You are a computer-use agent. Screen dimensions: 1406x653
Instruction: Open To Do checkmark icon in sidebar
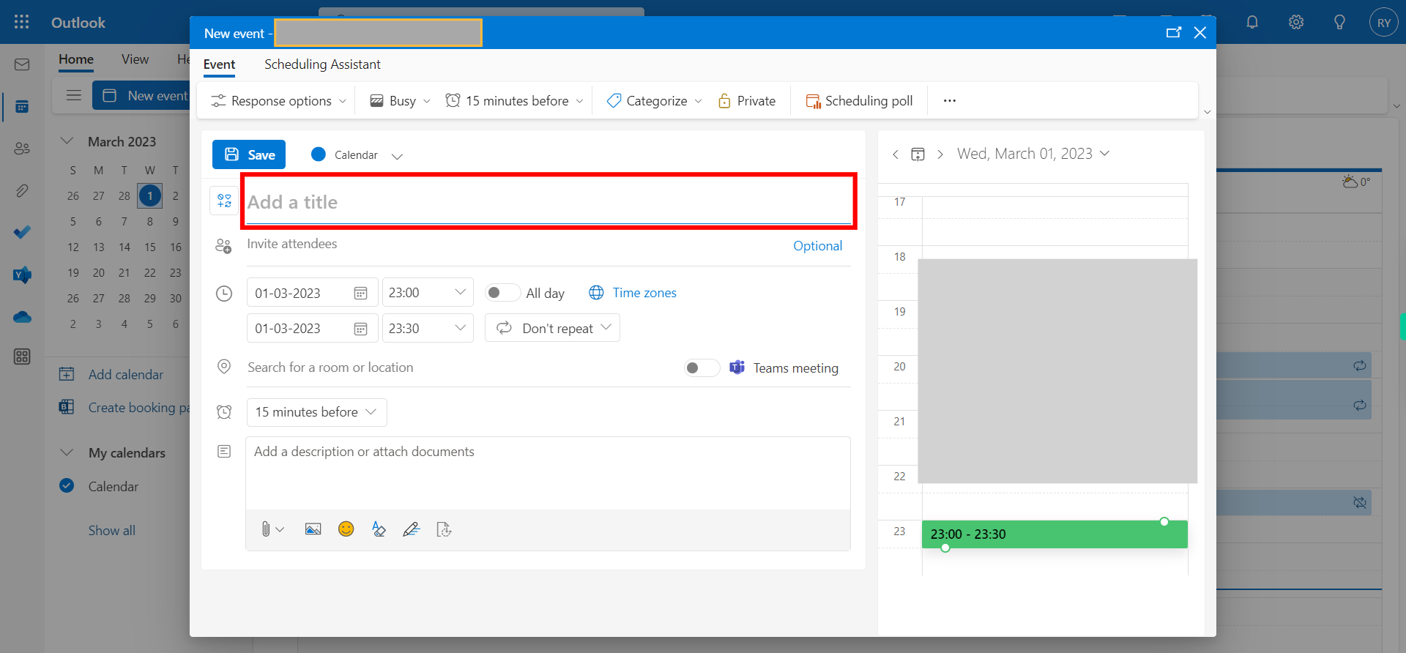pyautogui.click(x=22, y=232)
